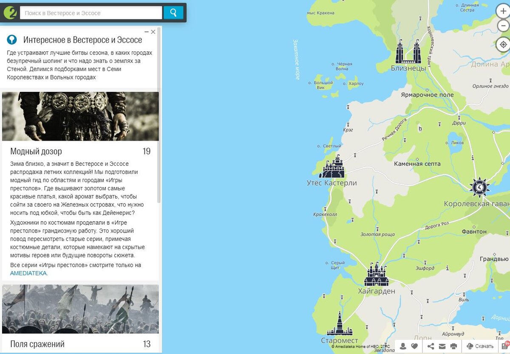Screen dimensions: 510x354
Task: Click the left panel vertical scrollbar
Action: pyautogui.click(x=159, y=116)
